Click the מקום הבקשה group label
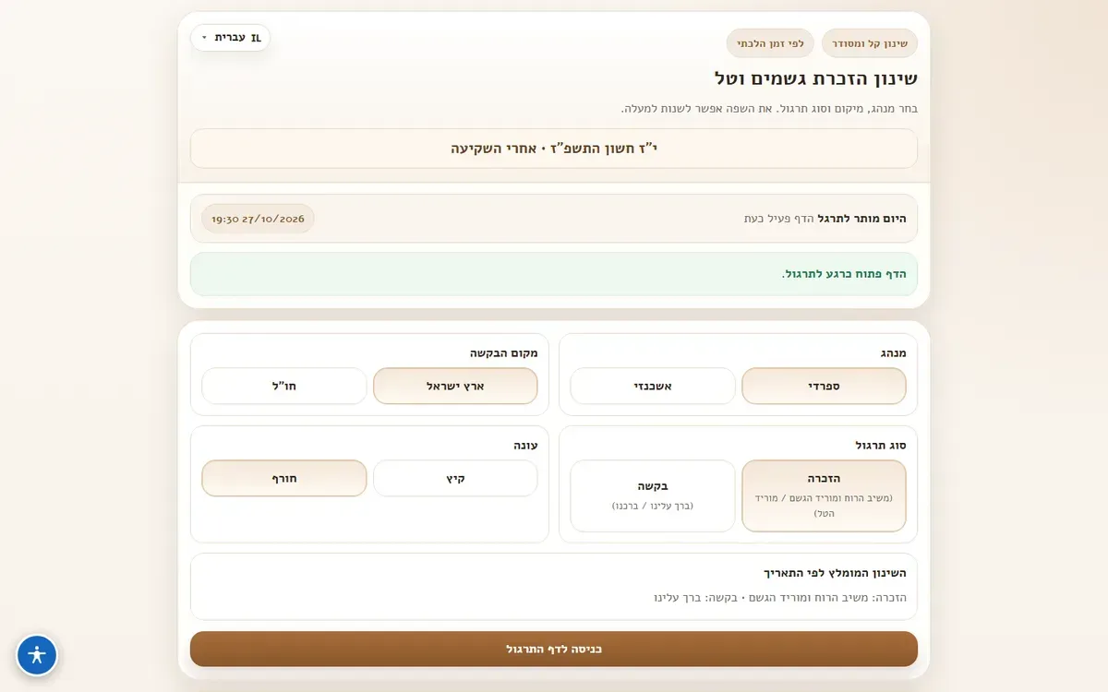 [503, 352]
